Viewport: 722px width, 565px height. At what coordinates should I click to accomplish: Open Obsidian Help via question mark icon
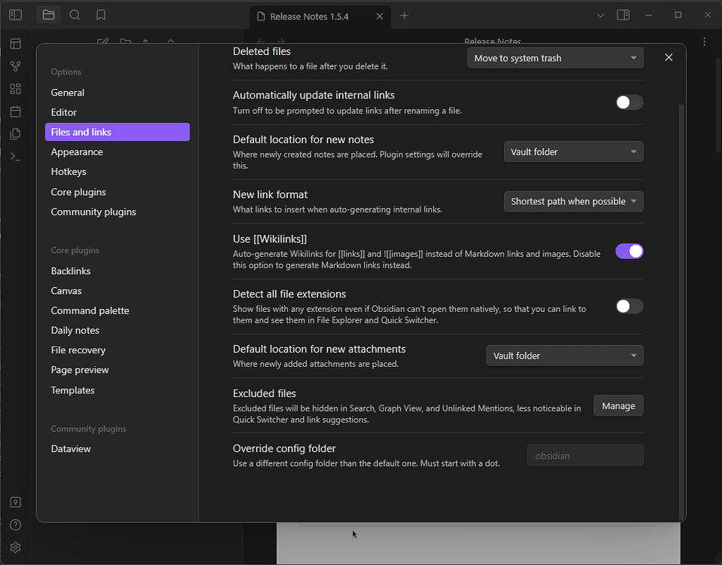[x=15, y=524]
